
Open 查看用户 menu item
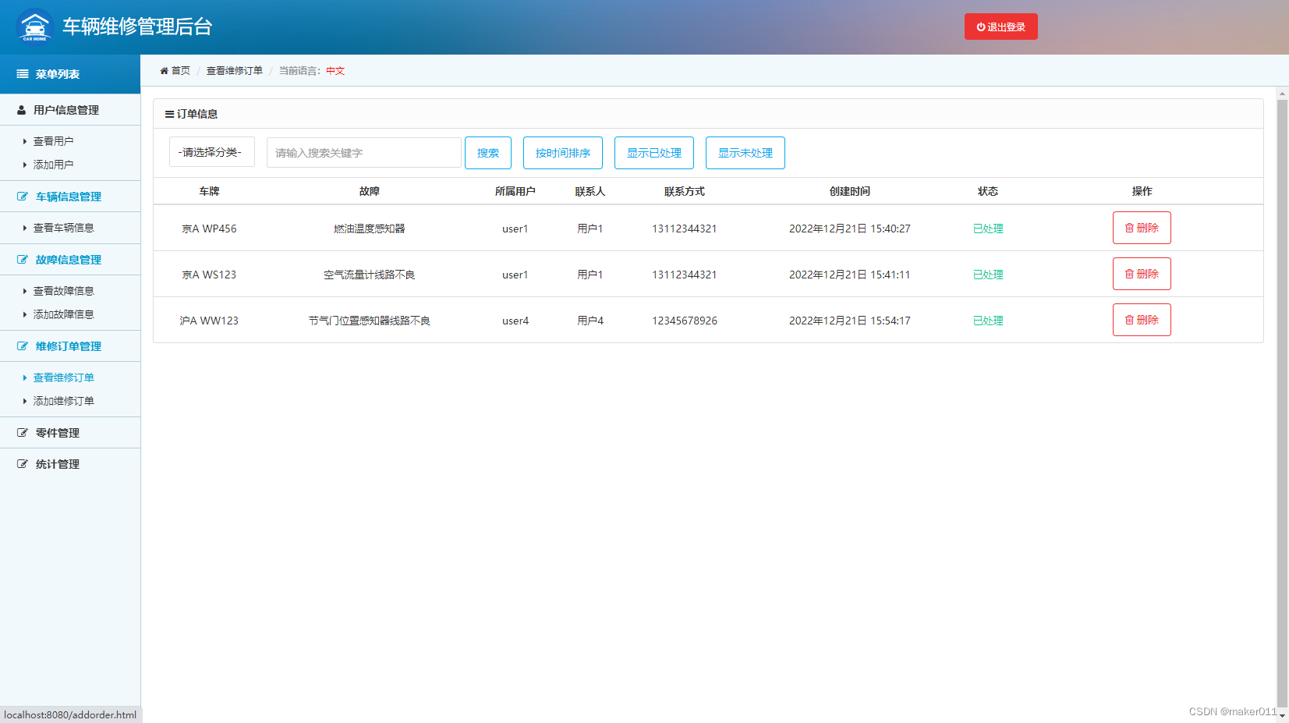tap(53, 141)
